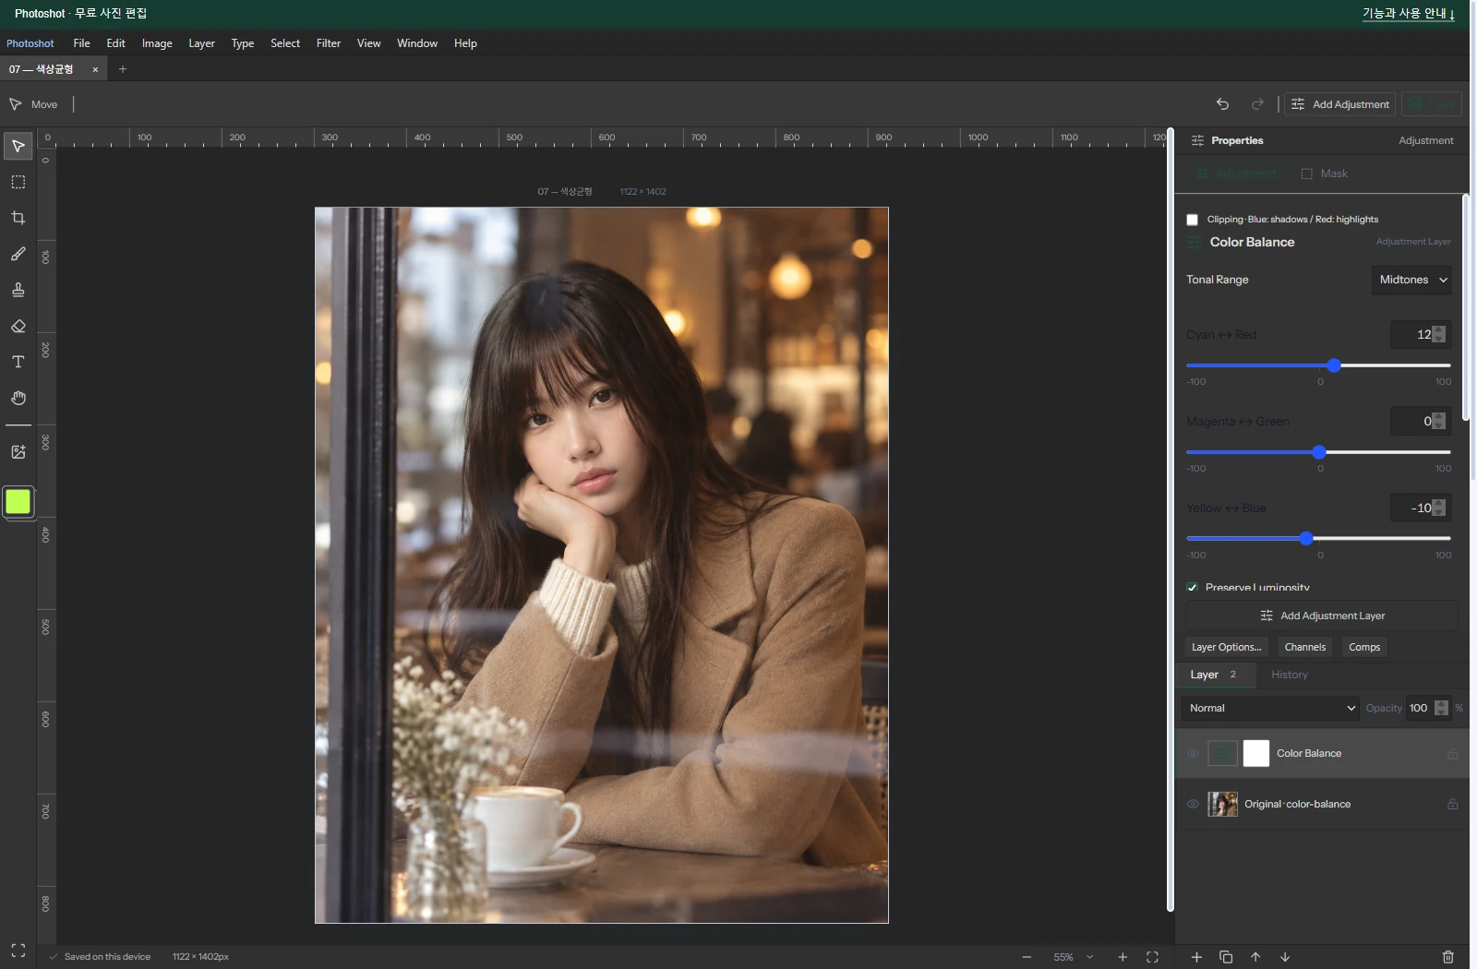Open Layer Options...

[1226, 647]
